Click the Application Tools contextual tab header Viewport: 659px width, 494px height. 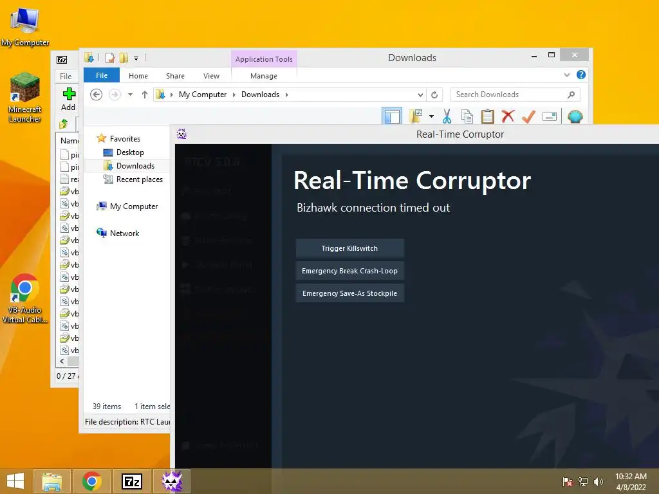coord(264,59)
